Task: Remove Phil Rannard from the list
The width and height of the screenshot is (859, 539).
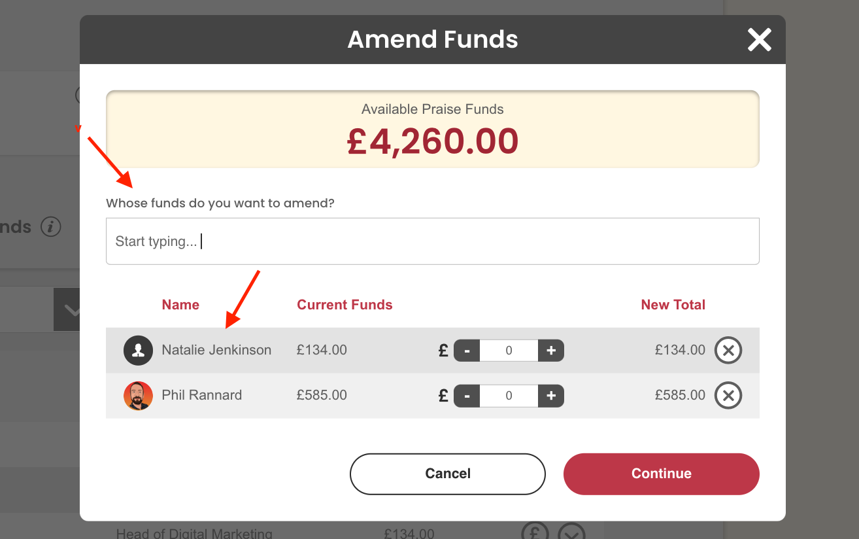Action: [728, 395]
